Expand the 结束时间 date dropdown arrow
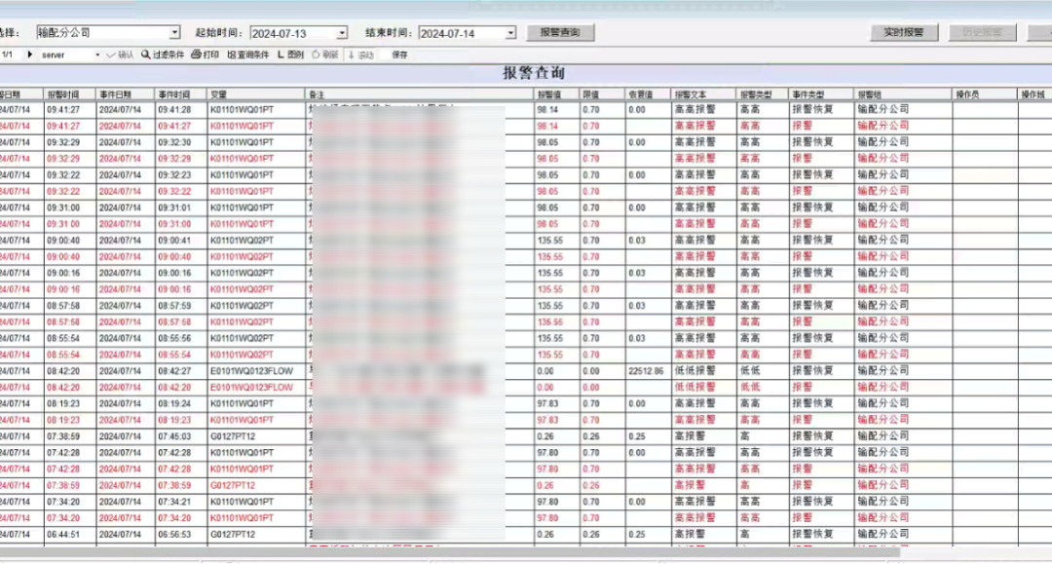Screen dimensions: 1052x564 click(x=510, y=33)
